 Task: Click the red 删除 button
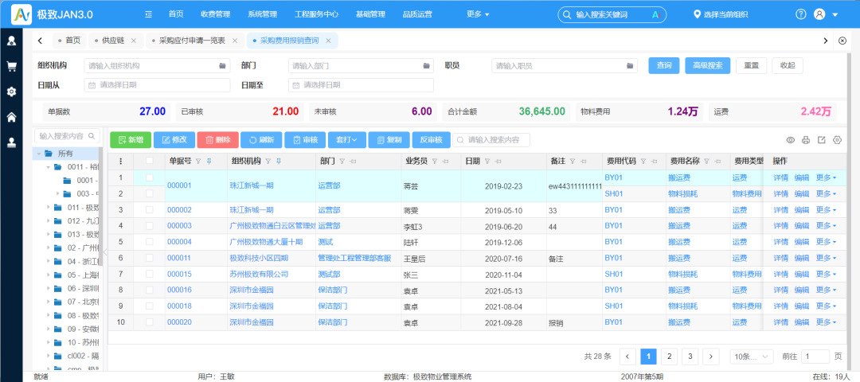[217, 140]
